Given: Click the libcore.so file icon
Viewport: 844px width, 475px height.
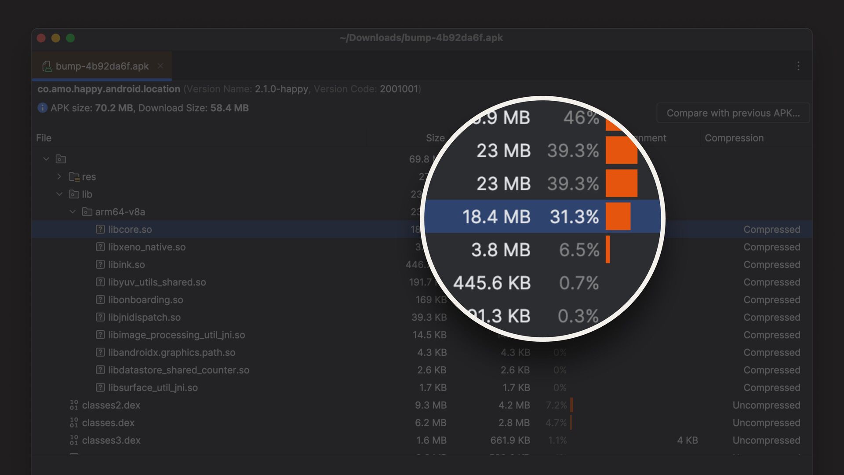Looking at the screenshot, I should coord(100,229).
